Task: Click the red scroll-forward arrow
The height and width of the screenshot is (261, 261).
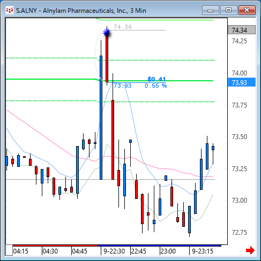Action: tap(250, 250)
